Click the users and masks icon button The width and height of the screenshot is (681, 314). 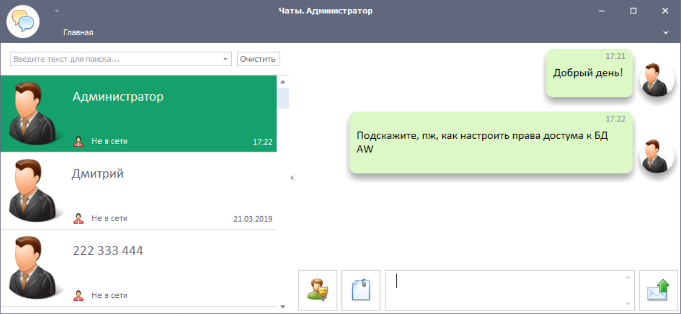pos(318,290)
